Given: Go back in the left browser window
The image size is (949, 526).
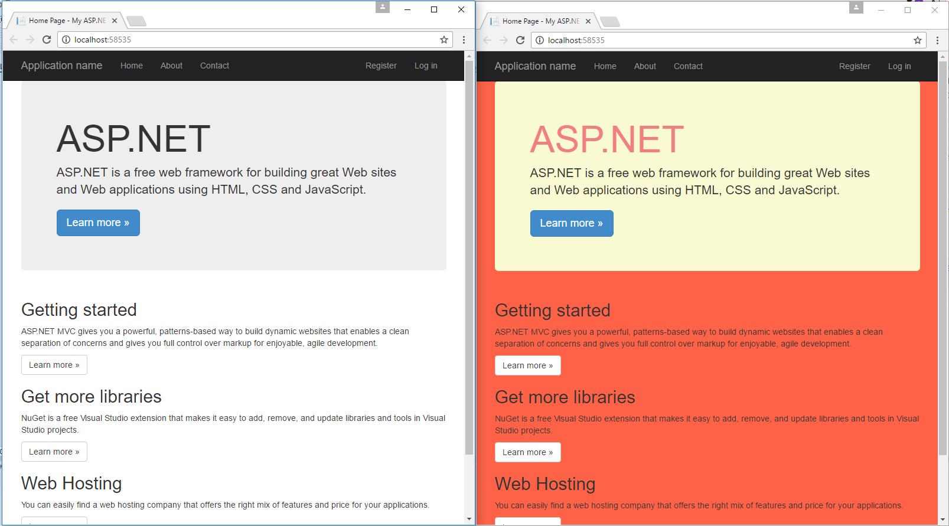Looking at the screenshot, I should (14, 40).
